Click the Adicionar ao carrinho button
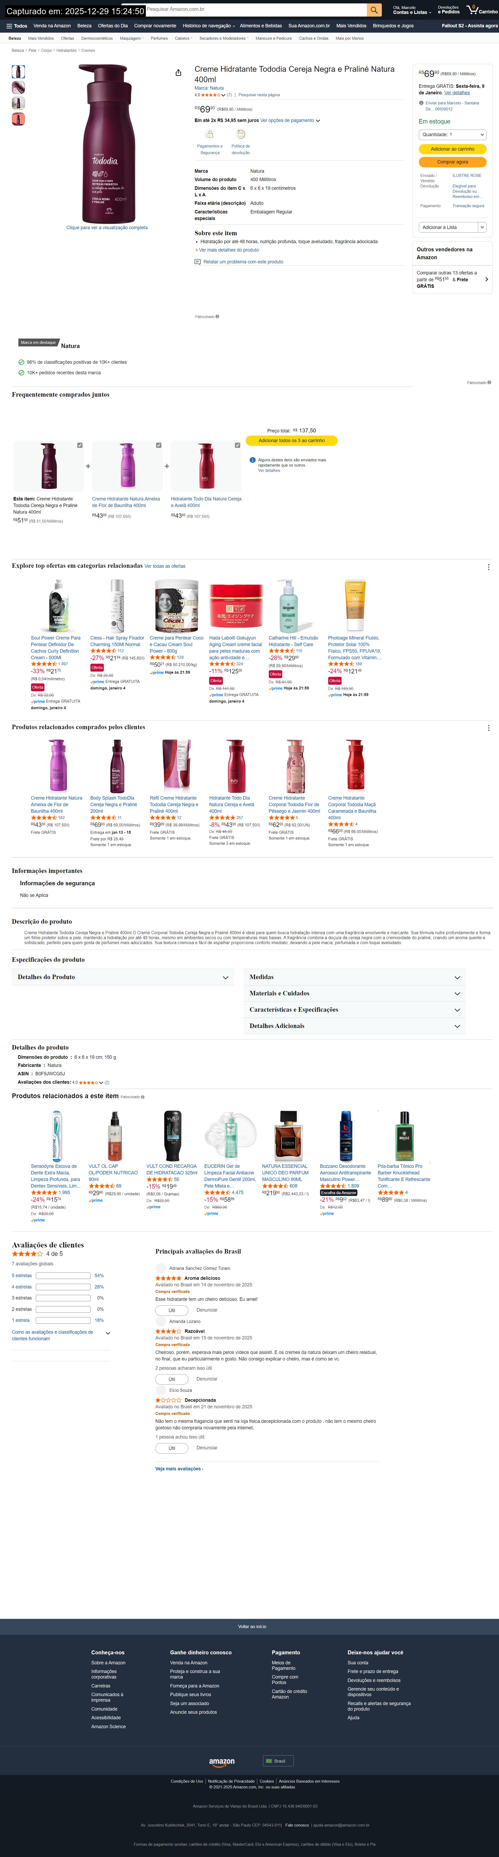The image size is (499, 1857). coord(452,149)
